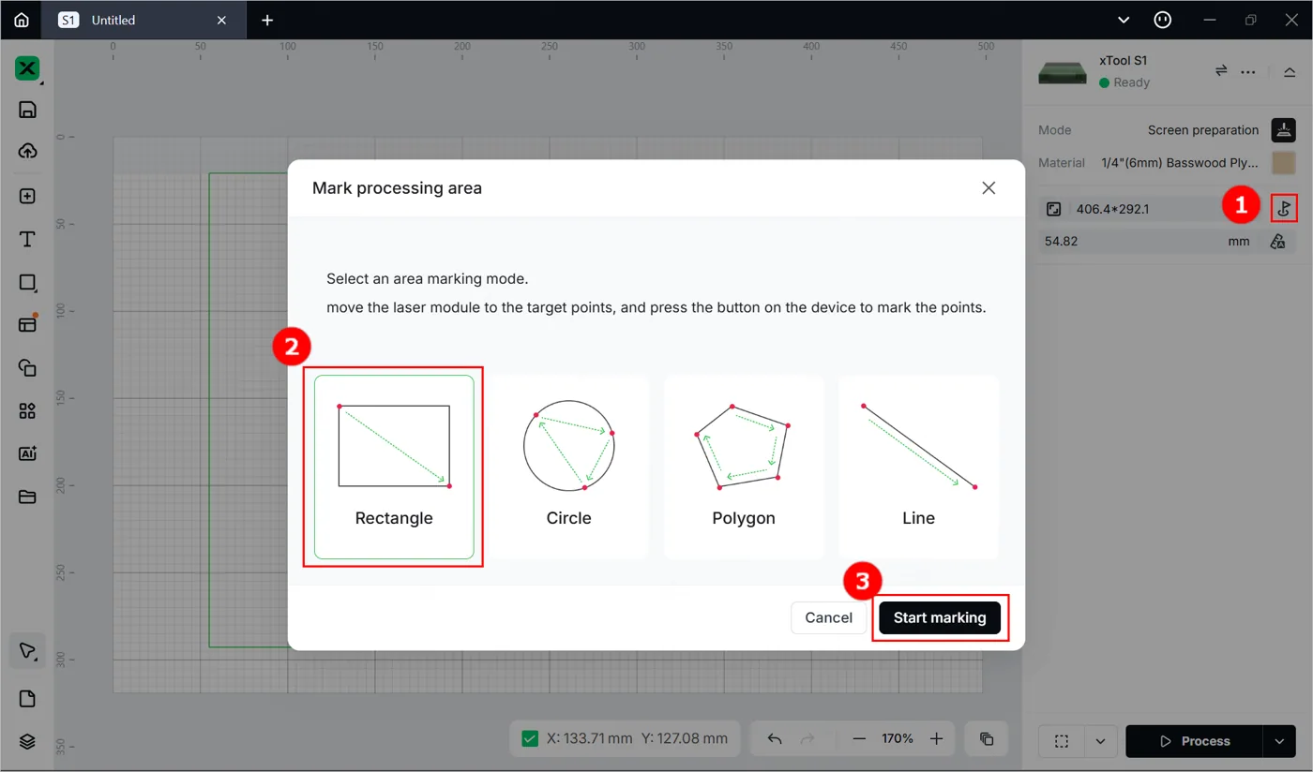Viewport: 1313px width, 772px height.
Task: Zoom in with the plus icon
Action: click(x=936, y=739)
